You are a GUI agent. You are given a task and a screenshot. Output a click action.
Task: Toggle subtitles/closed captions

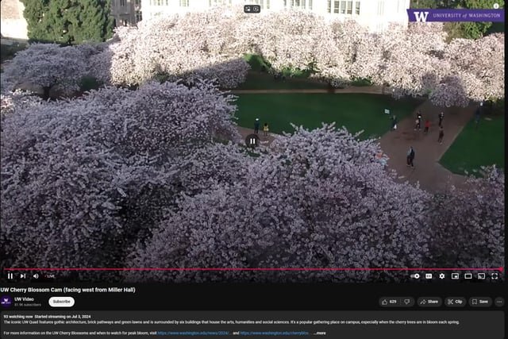[429, 276]
